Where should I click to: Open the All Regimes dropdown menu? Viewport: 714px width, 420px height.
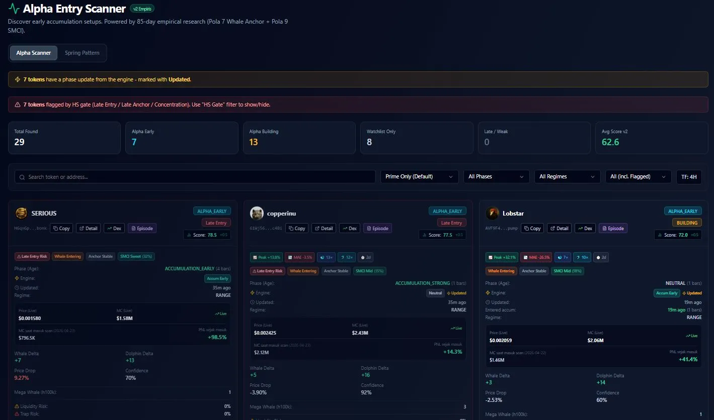tap(567, 176)
